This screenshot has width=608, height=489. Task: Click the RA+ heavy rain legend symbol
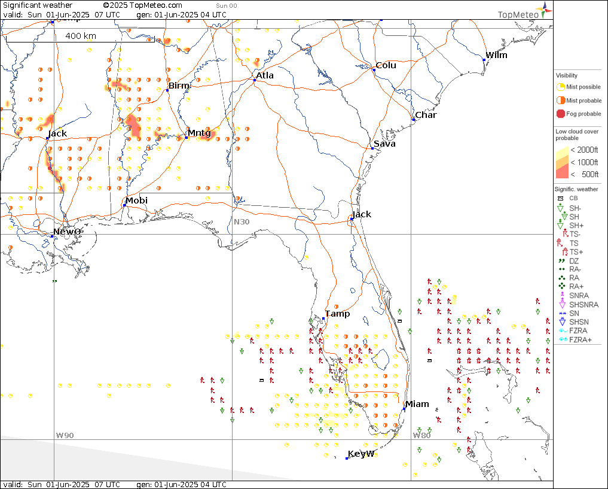pos(561,286)
